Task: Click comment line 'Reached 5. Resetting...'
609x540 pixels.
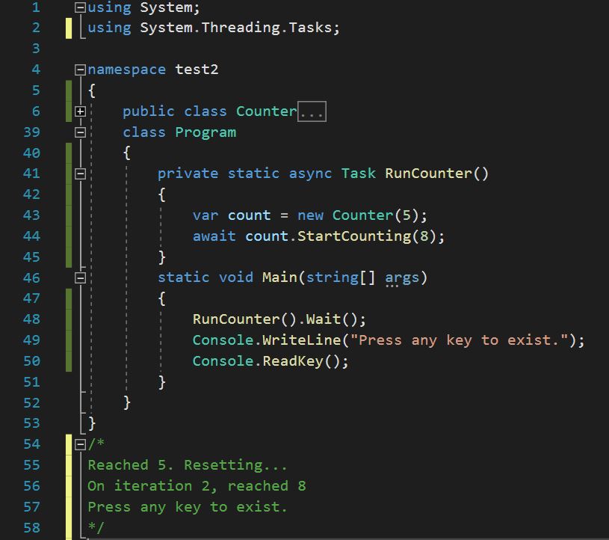Action: point(188,465)
